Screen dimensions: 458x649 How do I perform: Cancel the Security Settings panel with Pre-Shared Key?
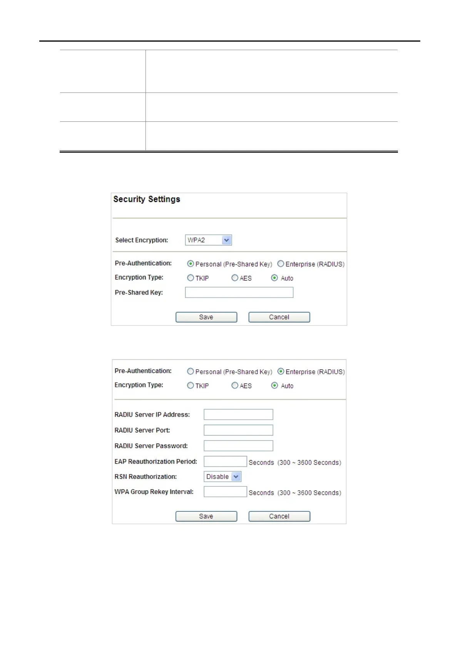(x=279, y=317)
